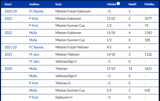Click the info icon next to Ottelut

click(118, 3)
